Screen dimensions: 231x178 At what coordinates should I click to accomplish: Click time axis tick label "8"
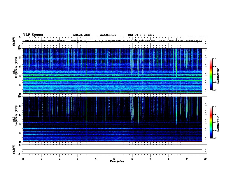(169, 159)
